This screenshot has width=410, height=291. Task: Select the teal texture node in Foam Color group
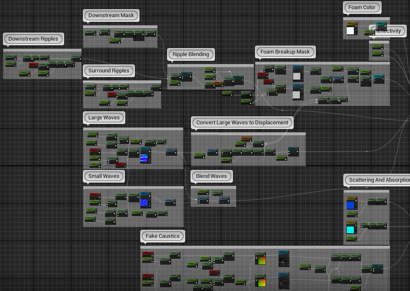[381, 23]
